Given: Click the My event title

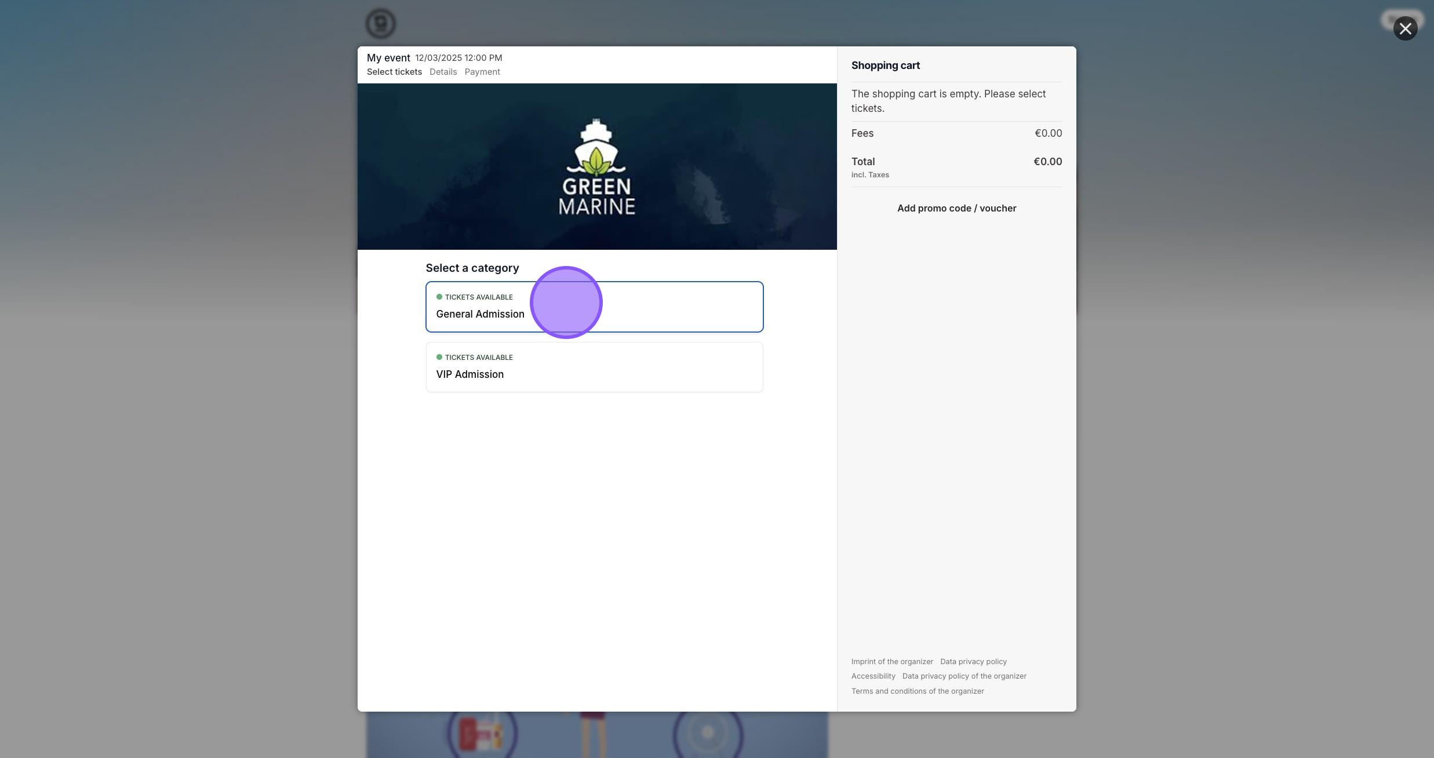Looking at the screenshot, I should coord(388,58).
